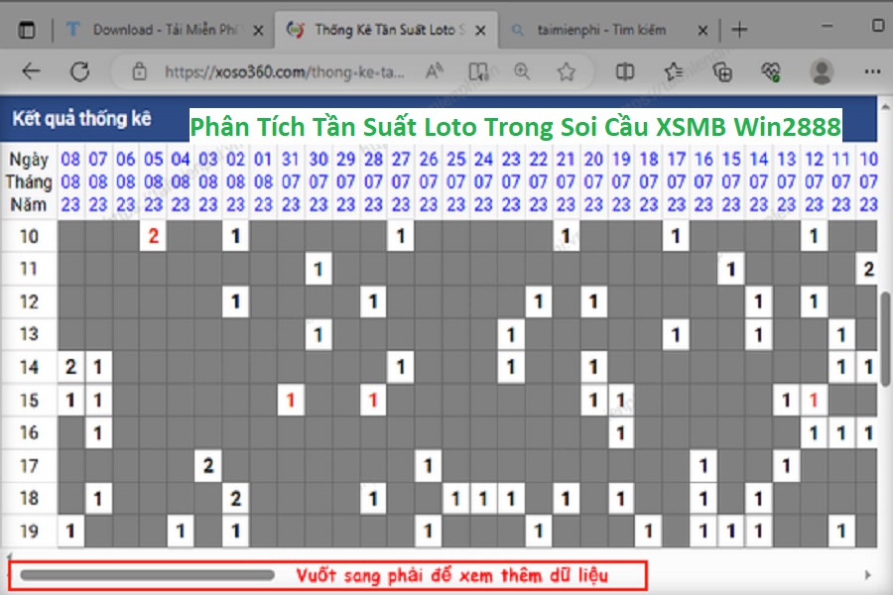Open the favorites list icon

[674, 71]
